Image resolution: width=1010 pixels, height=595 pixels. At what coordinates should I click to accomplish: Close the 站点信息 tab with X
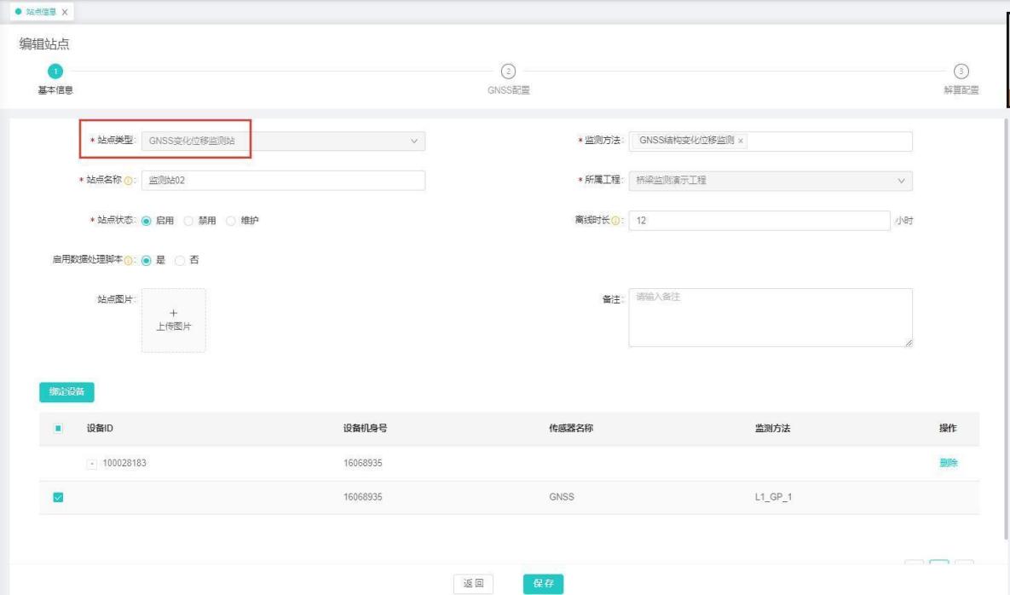(x=65, y=12)
